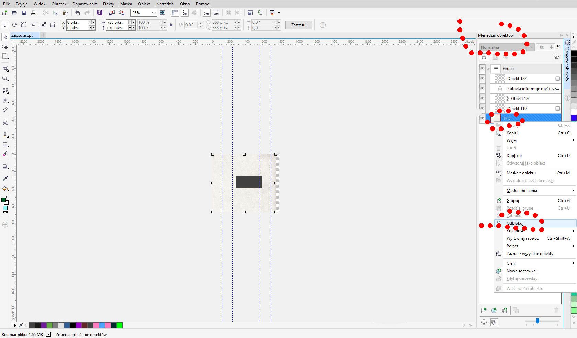Pick the Text tool in toolbox
Screen dimensions: 577x338
pyautogui.click(x=5, y=122)
